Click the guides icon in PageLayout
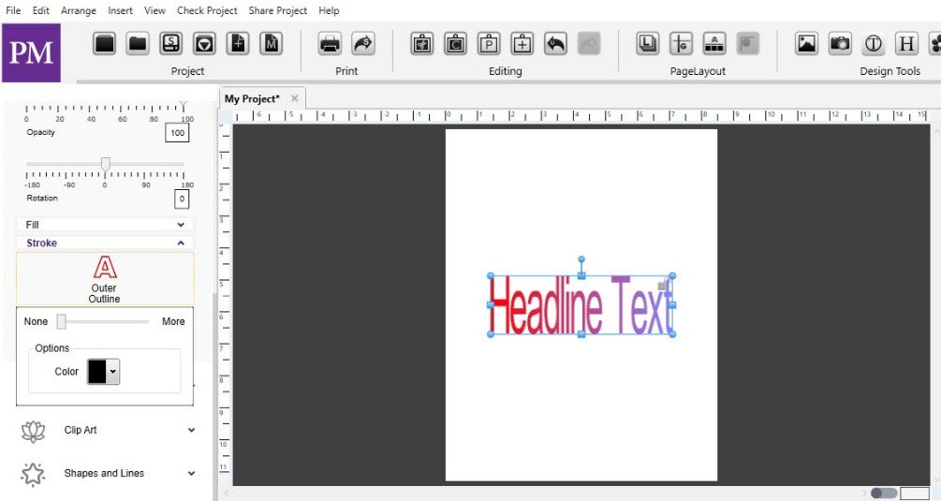The width and height of the screenshot is (941, 501). point(681,44)
